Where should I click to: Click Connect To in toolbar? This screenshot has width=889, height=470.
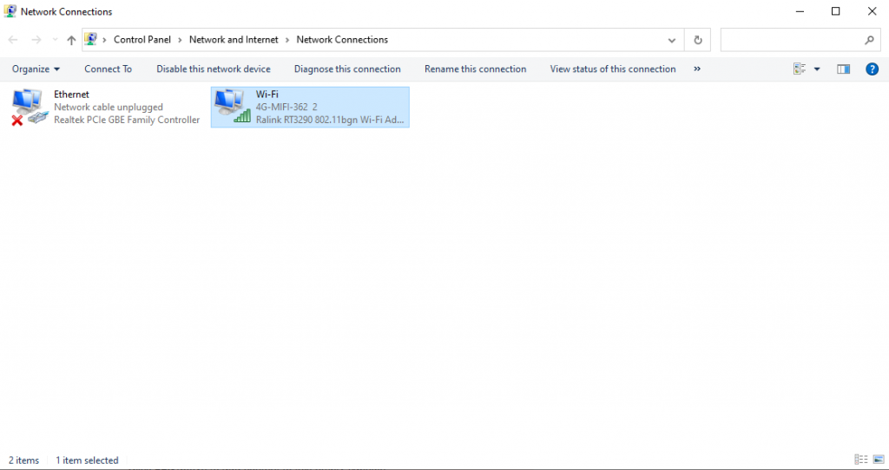109,69
